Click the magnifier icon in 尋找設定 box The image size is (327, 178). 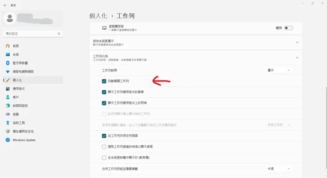59,34
